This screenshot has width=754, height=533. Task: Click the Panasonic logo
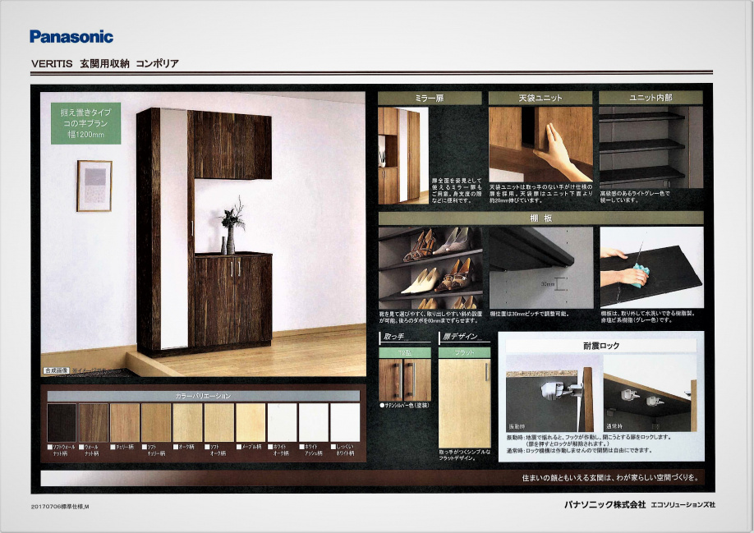(x=71, y=36)
